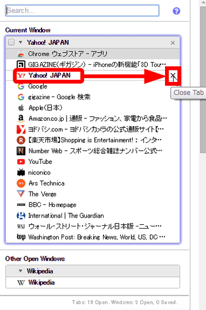The image size is (206, 310).
Task: Click the niconico TV favicon
Action: 20,172
